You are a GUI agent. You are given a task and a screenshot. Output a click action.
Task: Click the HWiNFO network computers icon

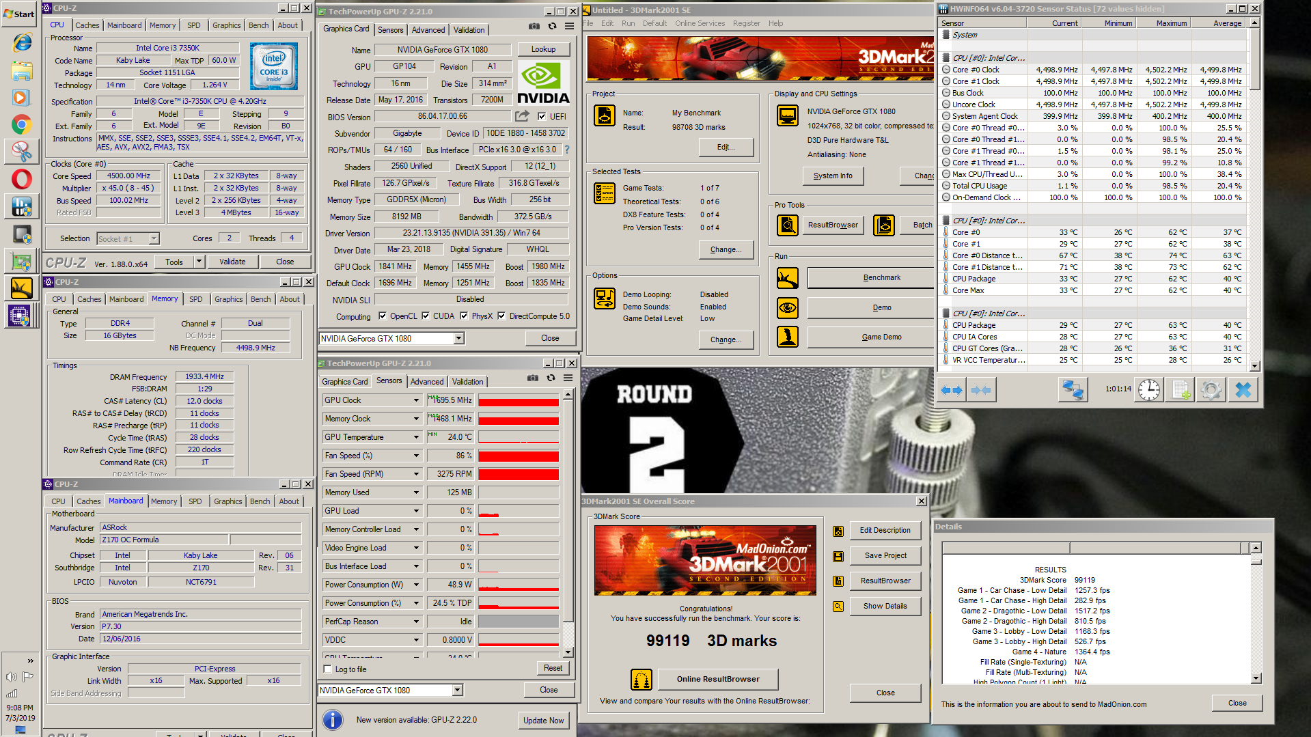pyautogui.click(x=1073, y=390)
